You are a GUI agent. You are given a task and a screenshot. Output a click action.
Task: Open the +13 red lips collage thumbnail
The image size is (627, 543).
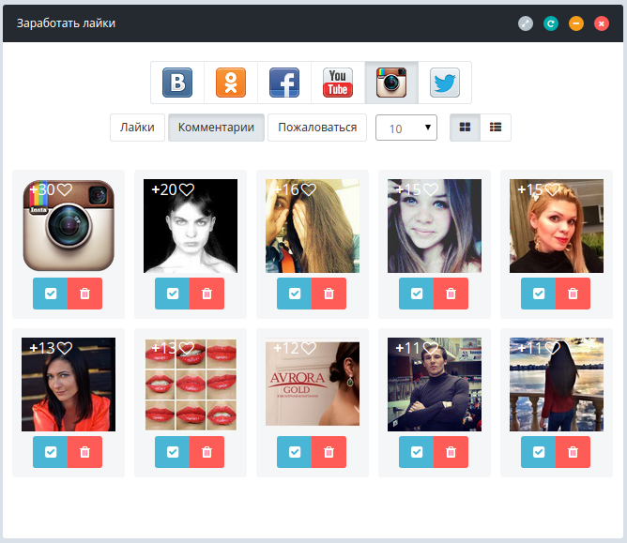tap(191, 385)
